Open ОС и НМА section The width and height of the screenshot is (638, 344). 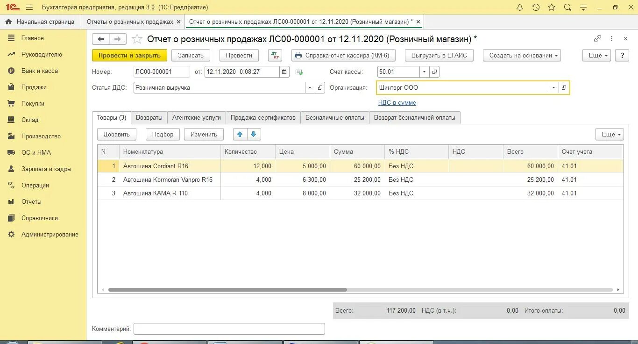36,152
